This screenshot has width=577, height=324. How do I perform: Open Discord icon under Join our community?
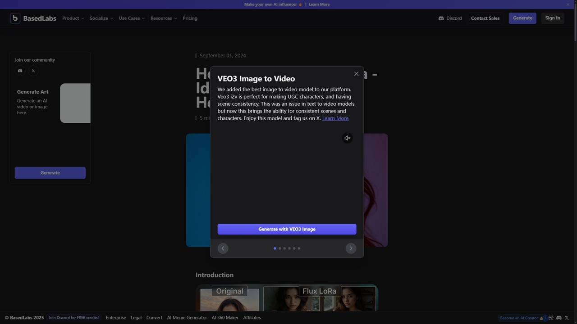point(20,71)
